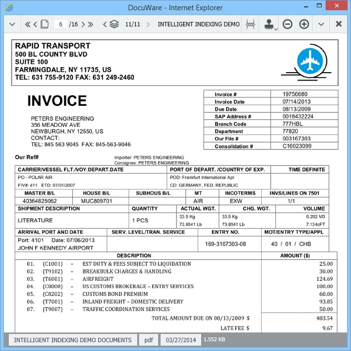Jump to the last page
351x351 pixels.
[91, 24]
